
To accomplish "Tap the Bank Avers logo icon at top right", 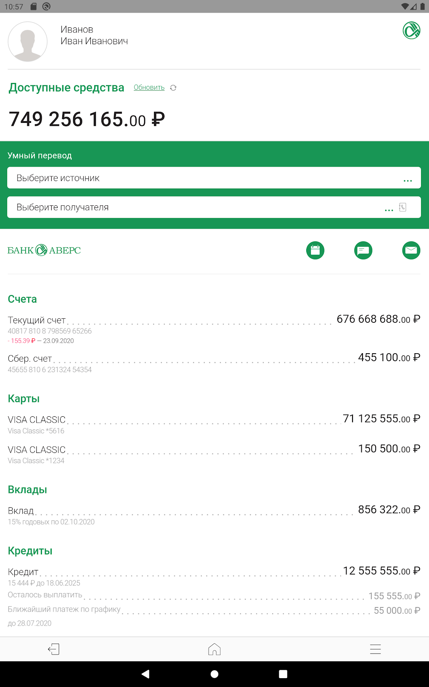I will (411, 31).
